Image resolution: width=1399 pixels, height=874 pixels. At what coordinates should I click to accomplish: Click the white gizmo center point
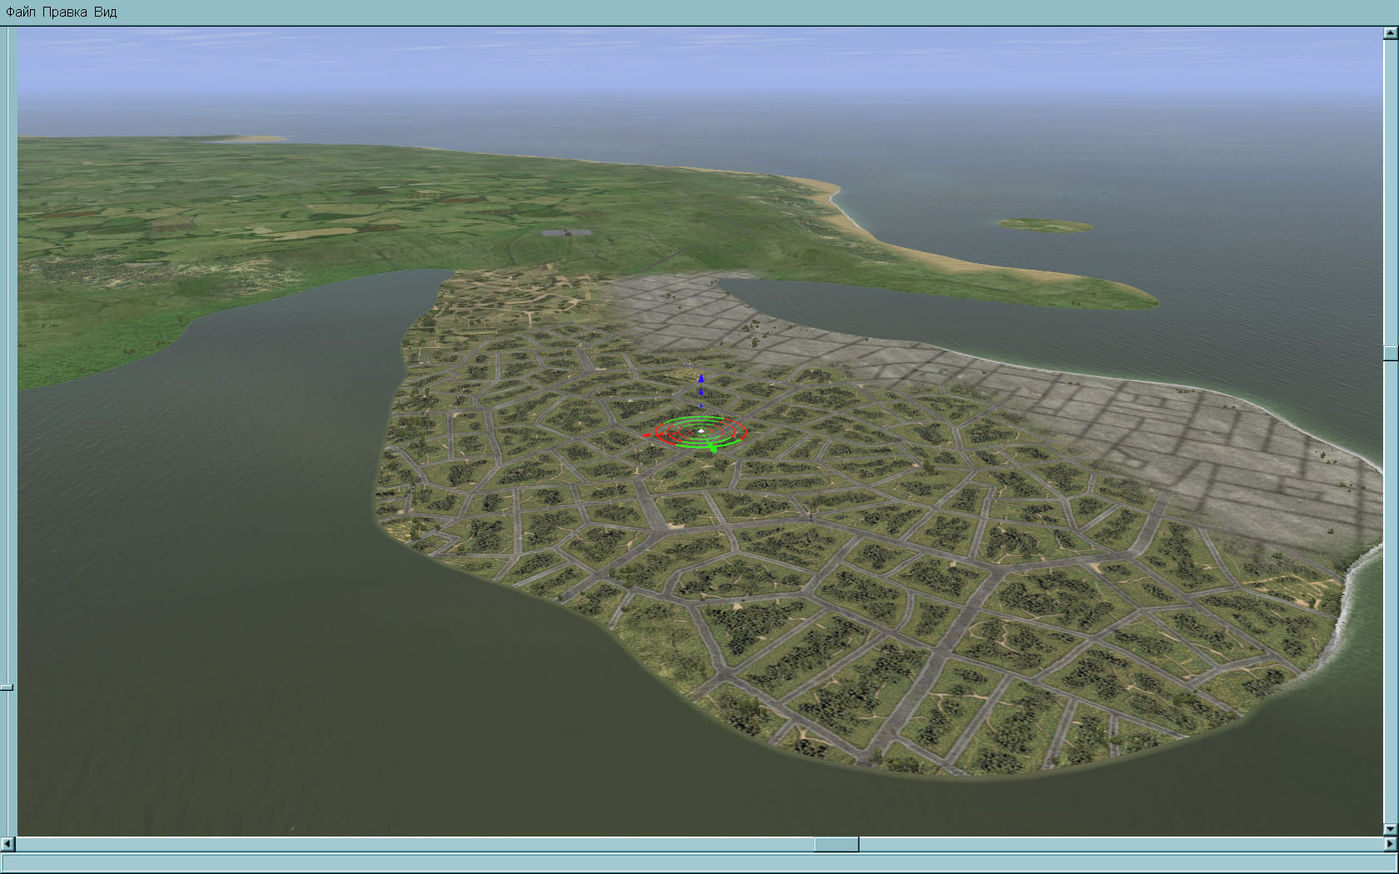click(x=701, y=430)
